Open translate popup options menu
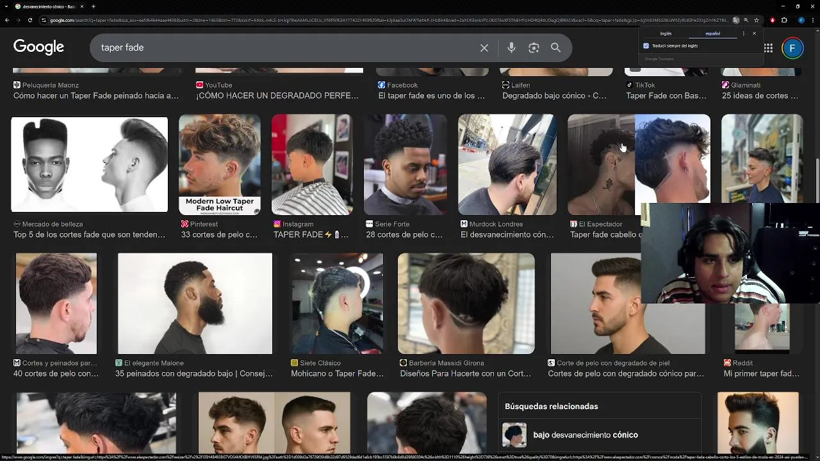 tap(743, 33)
